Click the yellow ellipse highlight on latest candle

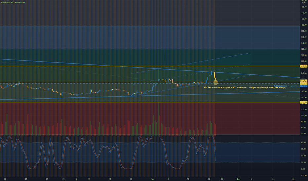(215, 83)
